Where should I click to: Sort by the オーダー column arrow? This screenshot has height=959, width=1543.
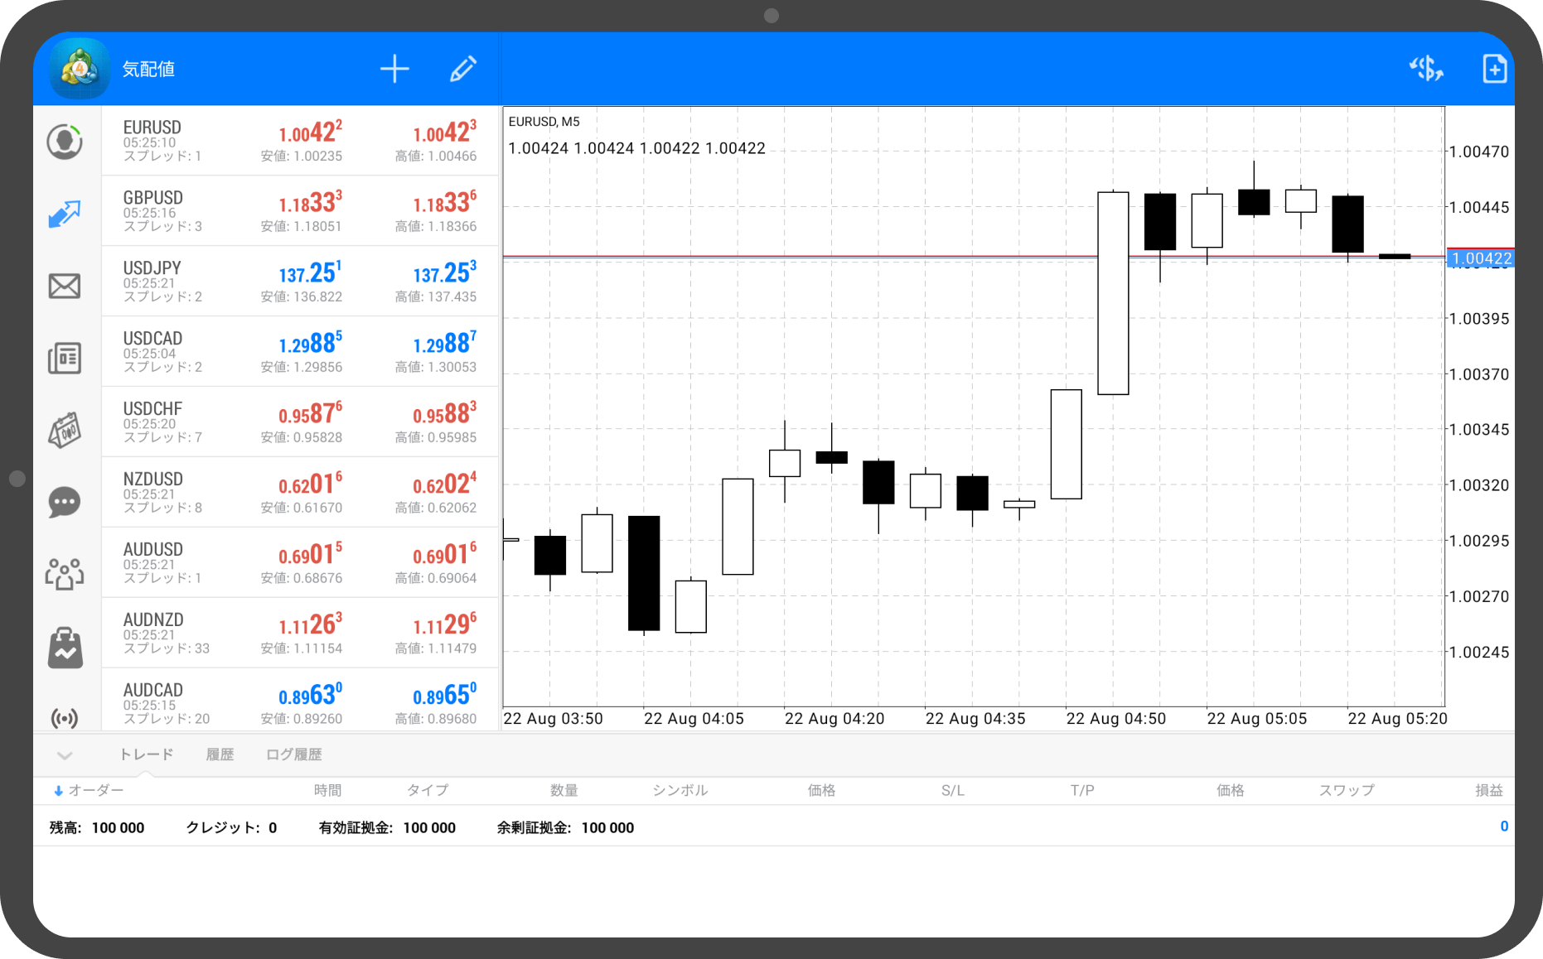tap(58, 791)
